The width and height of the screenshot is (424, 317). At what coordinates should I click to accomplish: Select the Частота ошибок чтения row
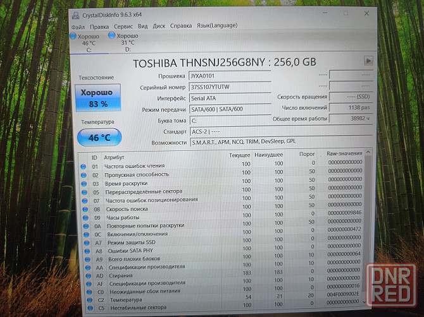[221, 164]
